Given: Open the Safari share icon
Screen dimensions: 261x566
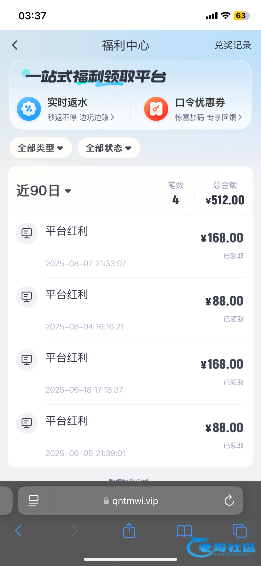Looking at the screenshot, I should (129, 530).
